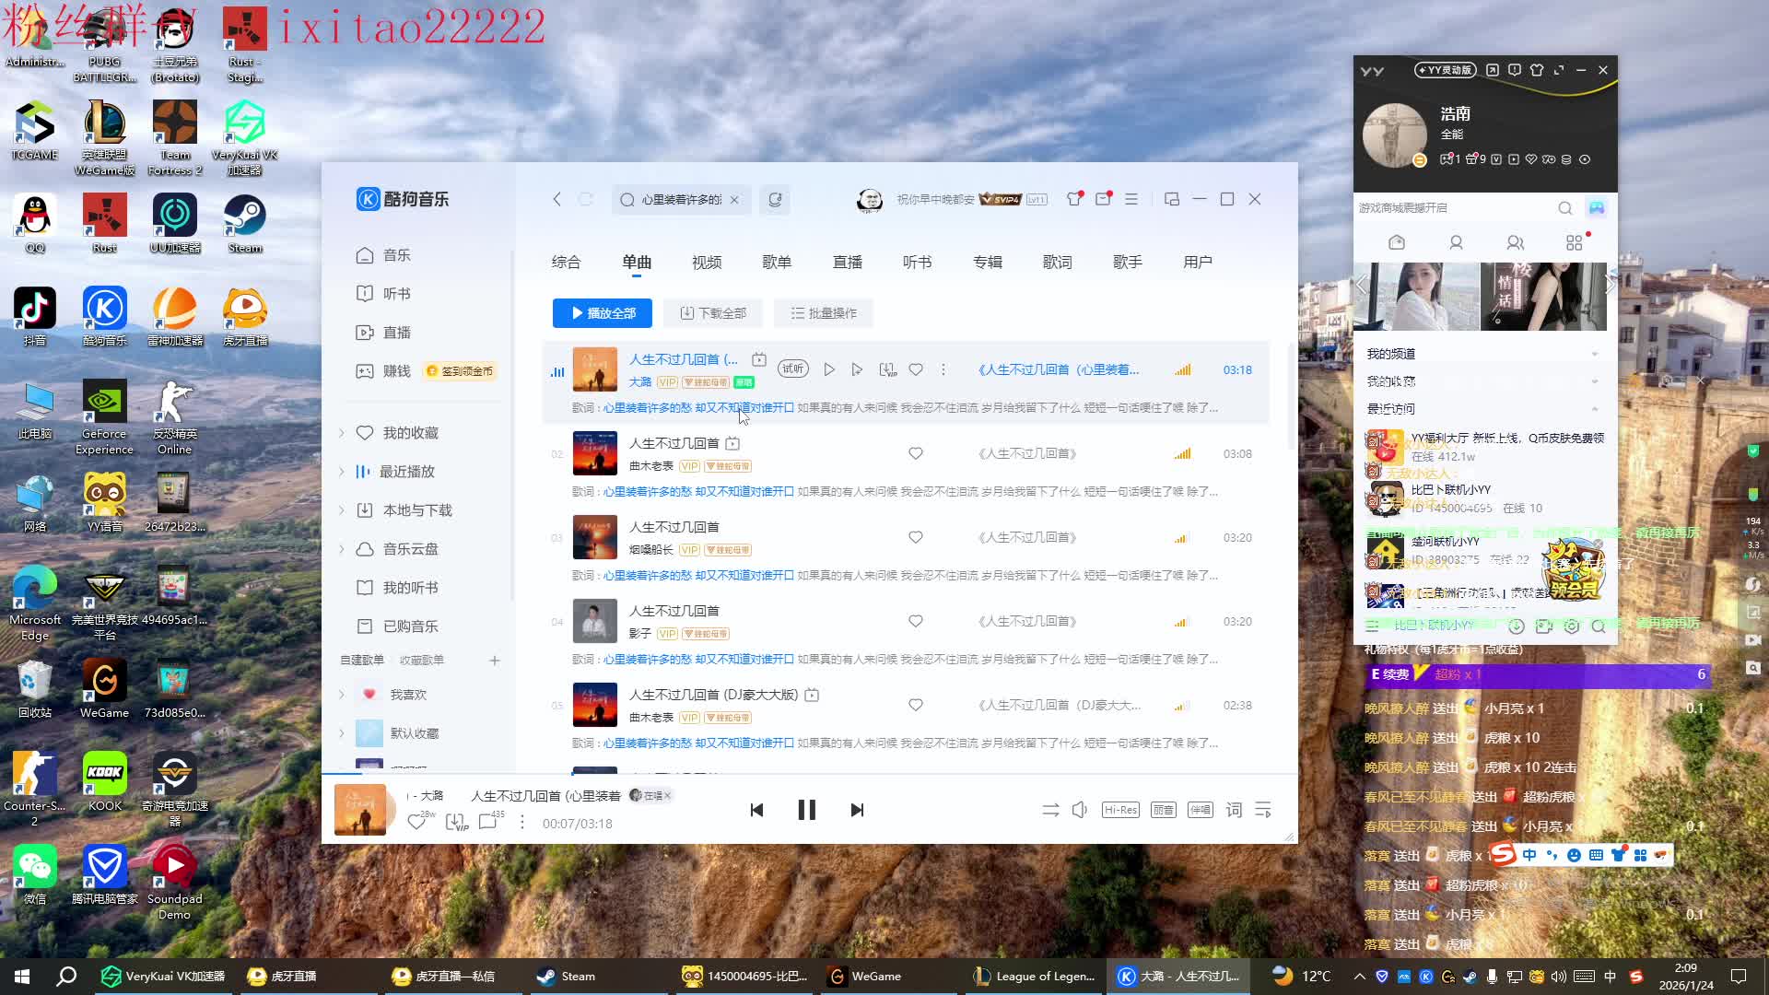Open the play queue icon in player bar
This screenshot has height=995, width=1769.
(1264, 810)
